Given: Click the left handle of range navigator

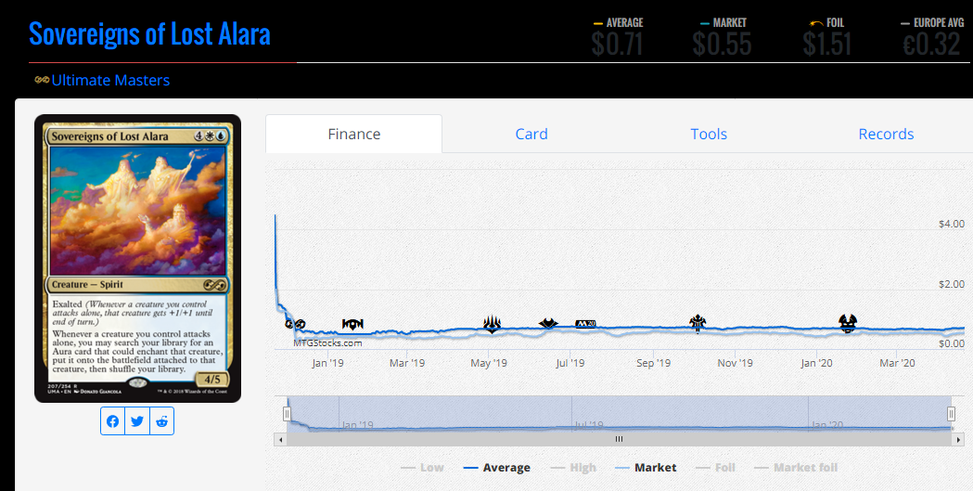Looking at the screenshot, I should (x=287, y=413).
